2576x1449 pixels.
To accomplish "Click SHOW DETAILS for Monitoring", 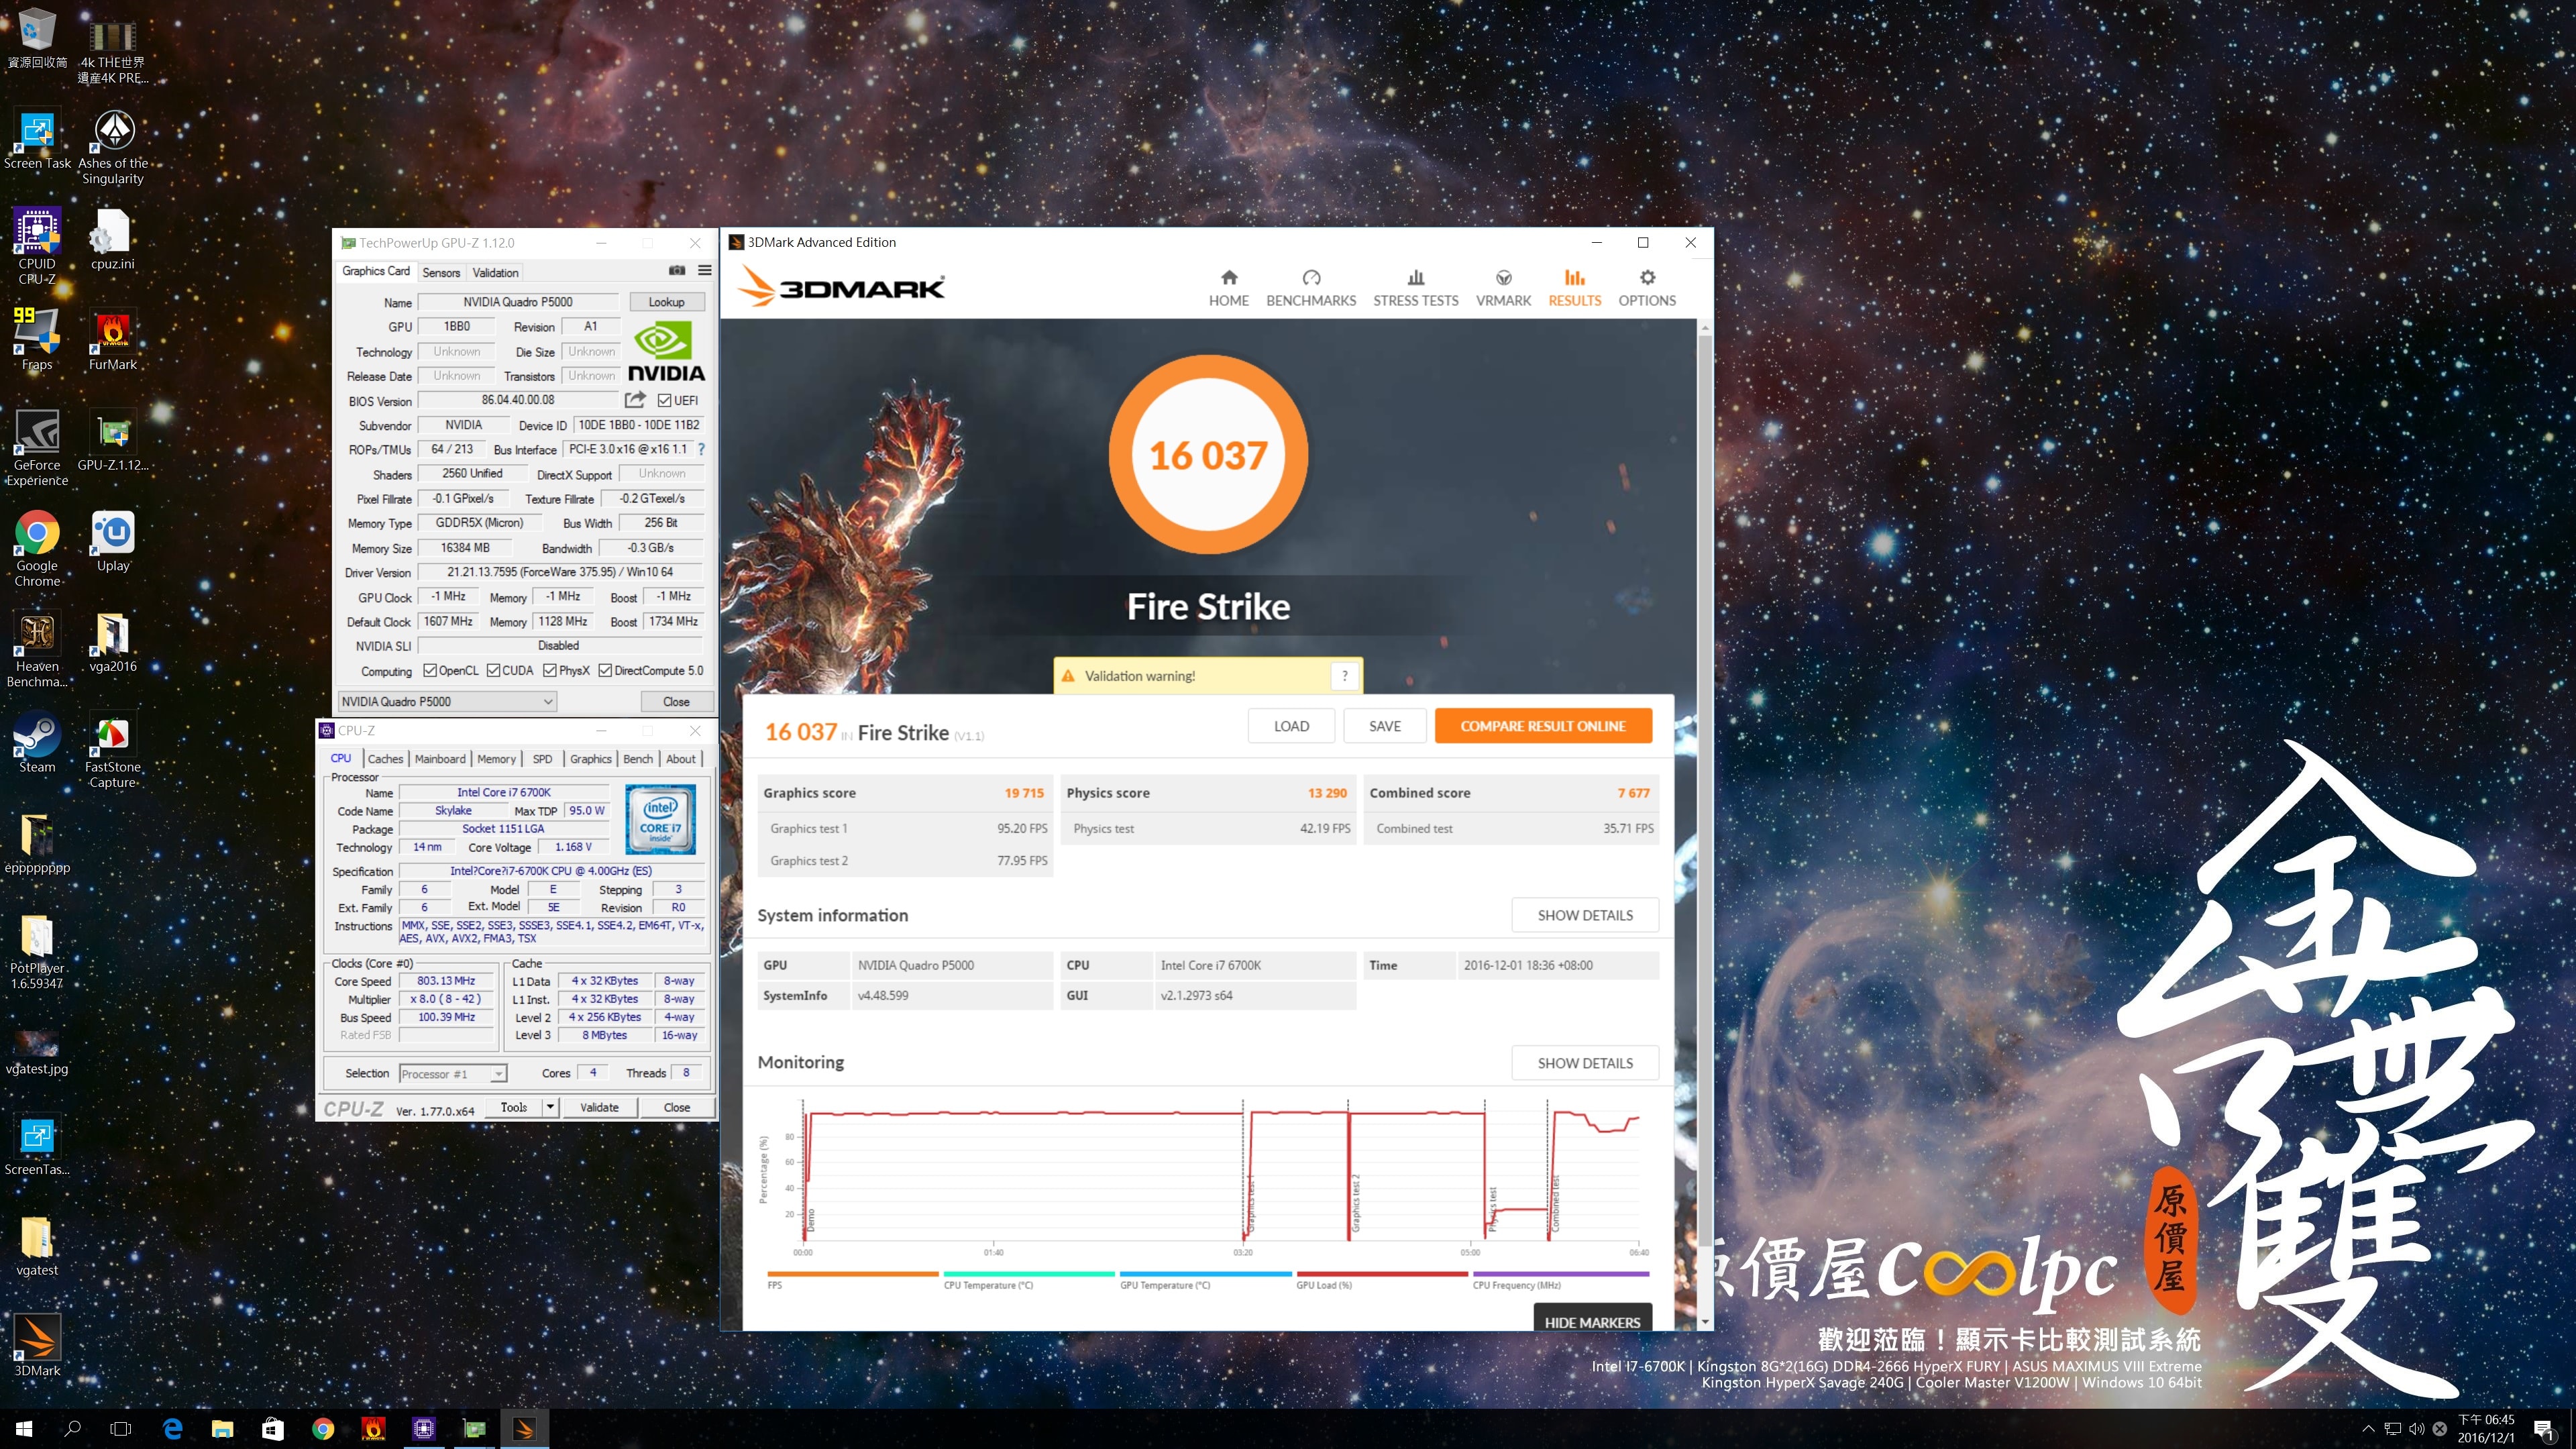I will (x=1585, y=1063).
